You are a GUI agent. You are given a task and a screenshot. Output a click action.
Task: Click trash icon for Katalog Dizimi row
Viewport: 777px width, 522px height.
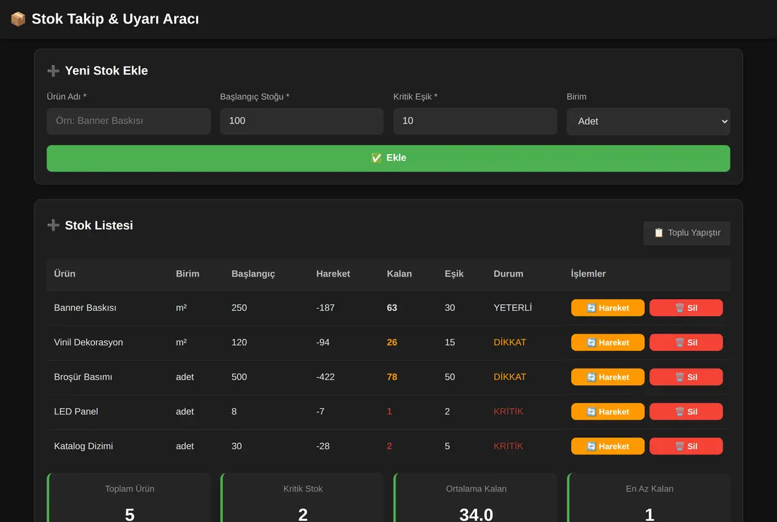[680, 446]
